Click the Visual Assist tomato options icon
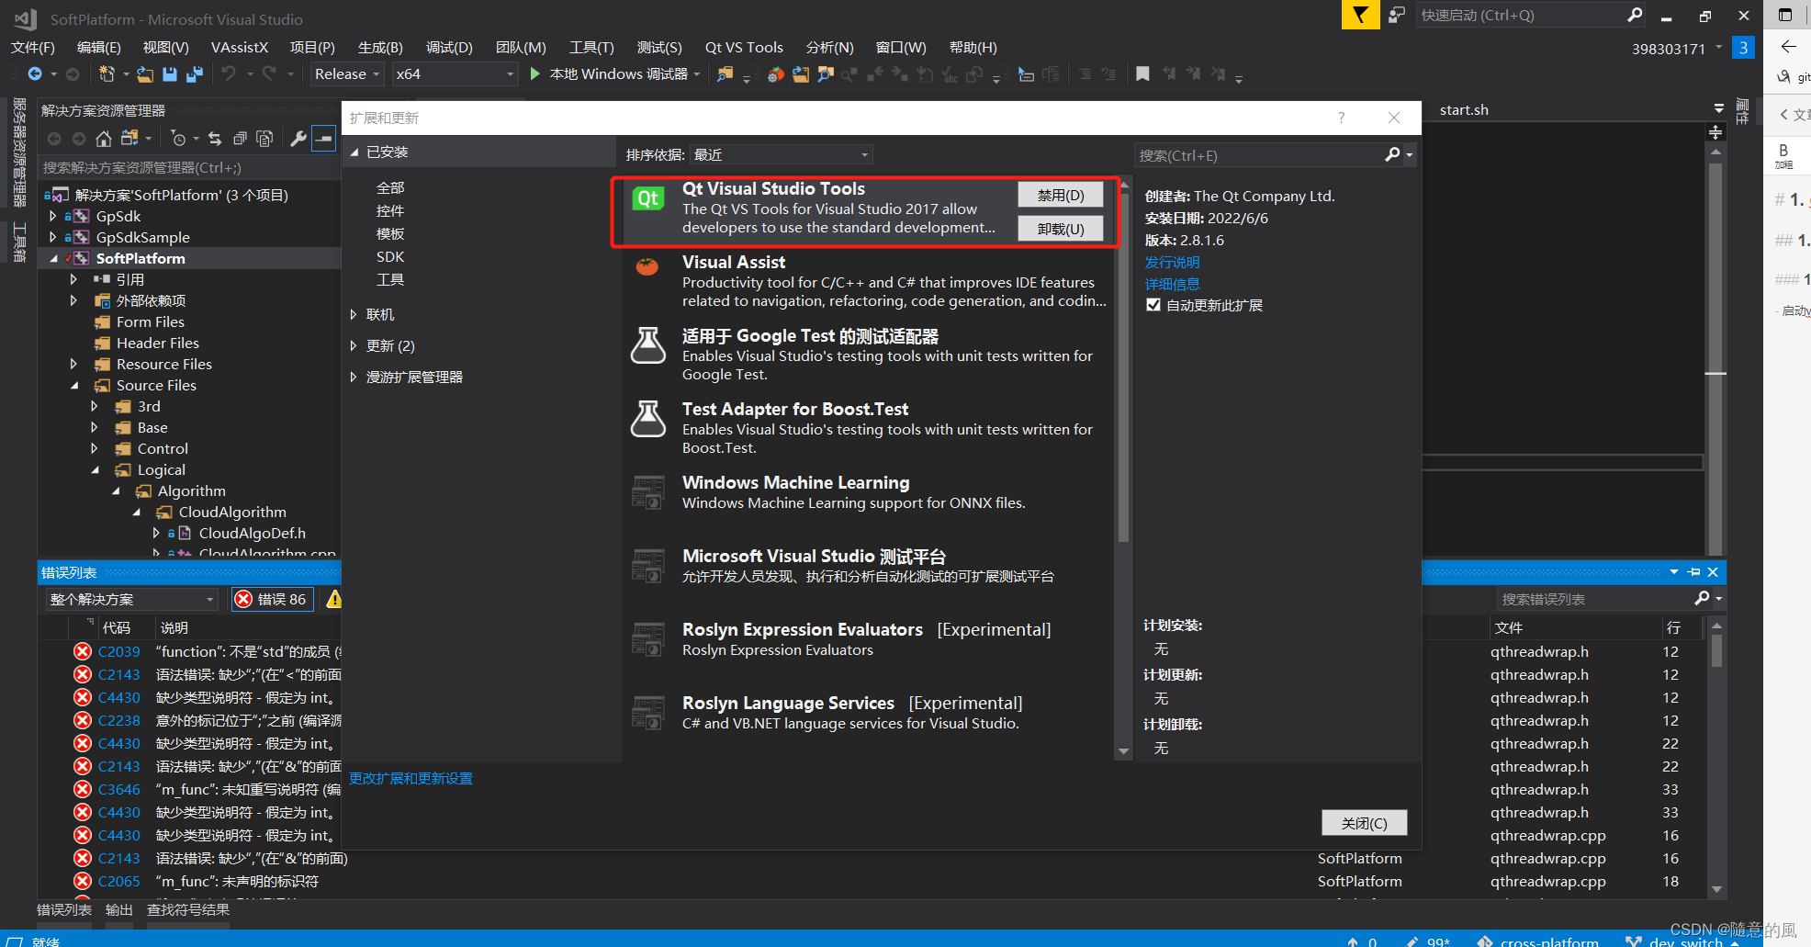 click(x=776, y=74)
